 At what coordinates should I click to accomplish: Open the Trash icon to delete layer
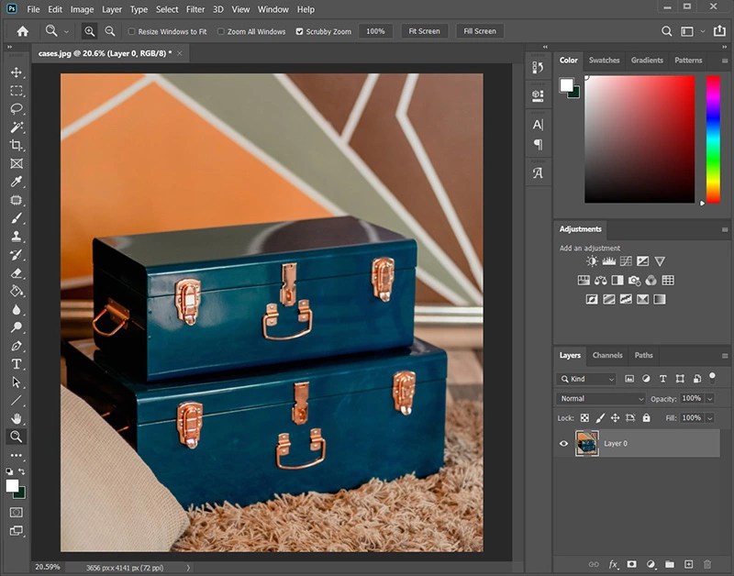click(x=706, y=565)
